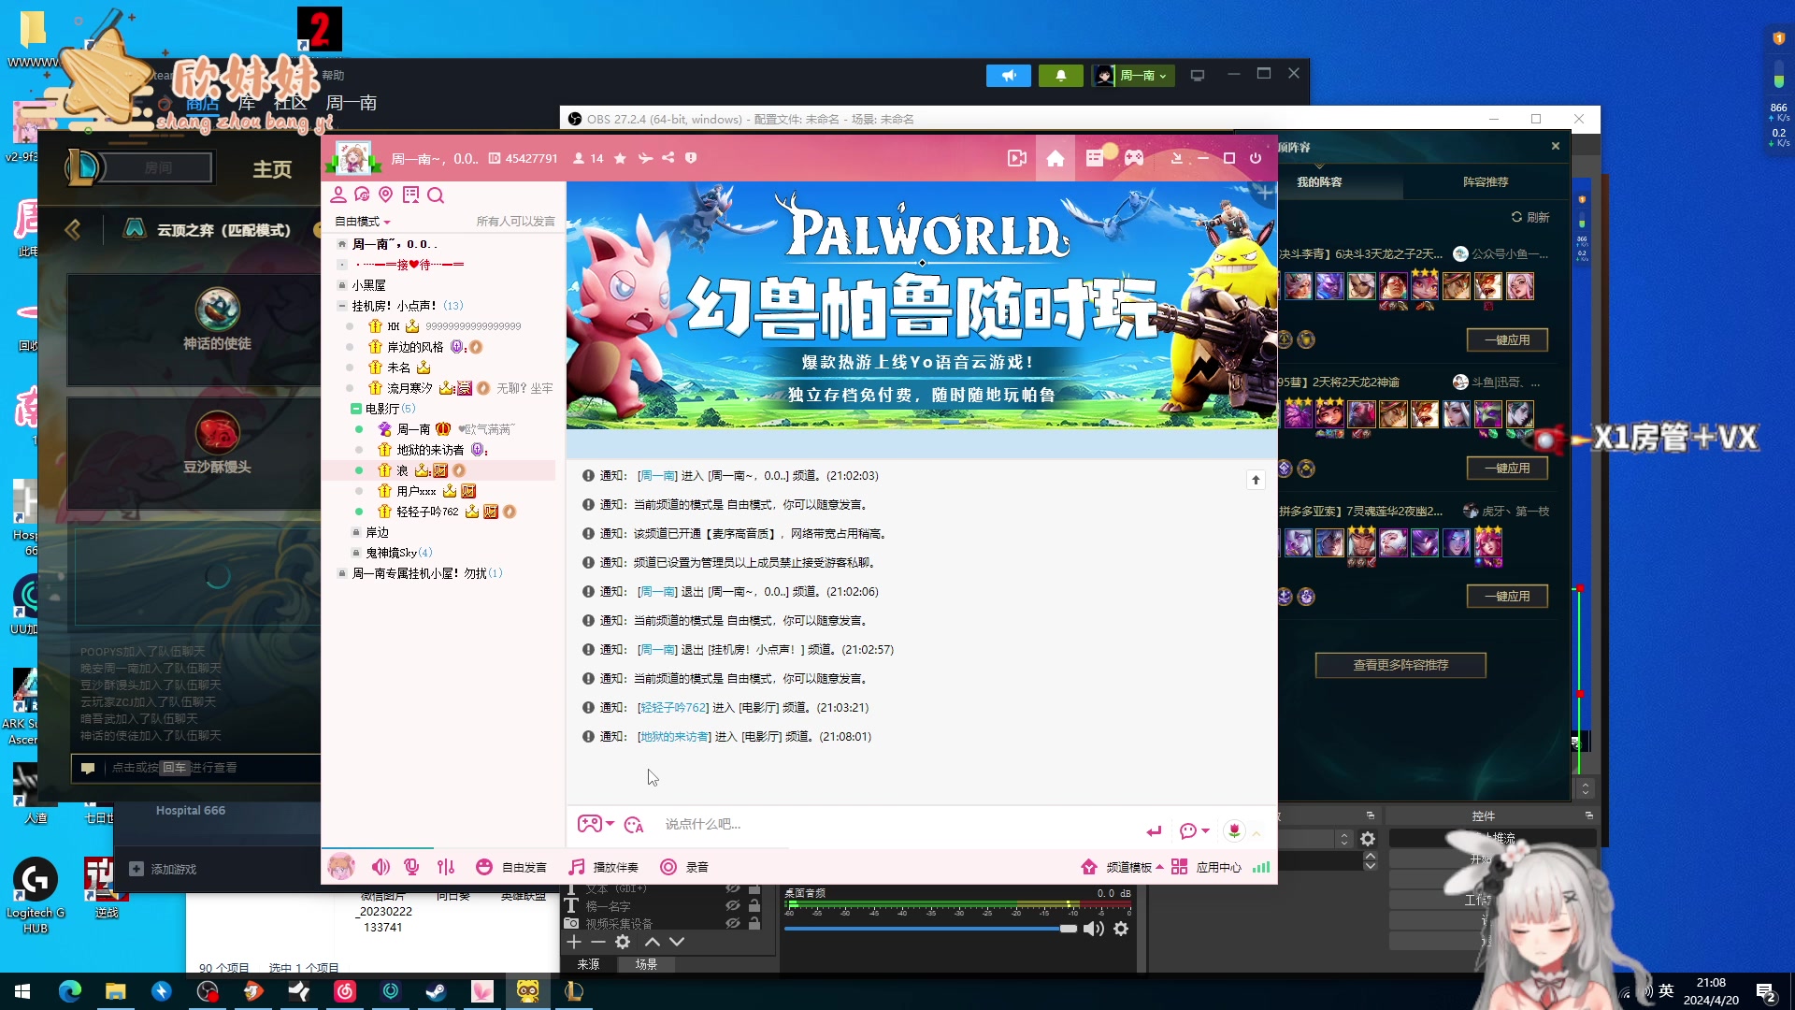Toggle the 录音 recording button
The height and width of the screenshot is (1010, 1795).
[x=684, y=867]
